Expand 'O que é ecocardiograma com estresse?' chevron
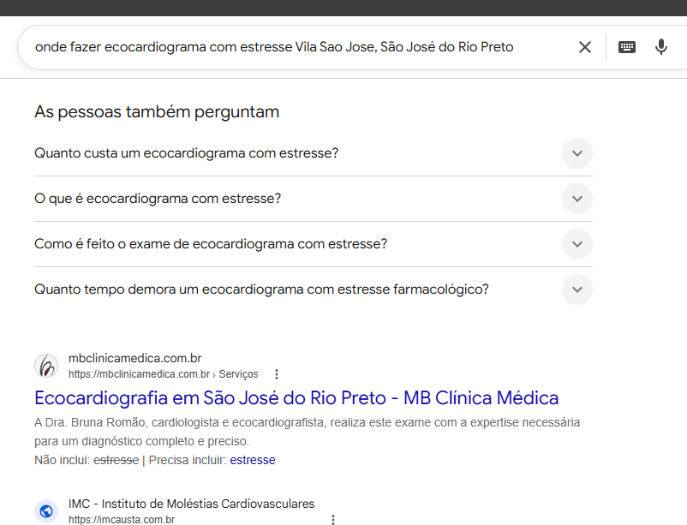This screenshot has height=525, width=687. 577,199
